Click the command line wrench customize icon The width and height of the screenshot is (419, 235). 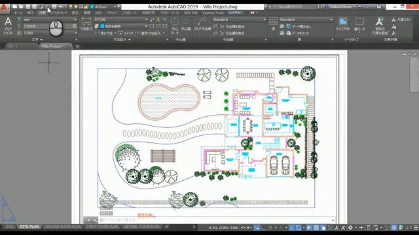click(x=94, y=220)
